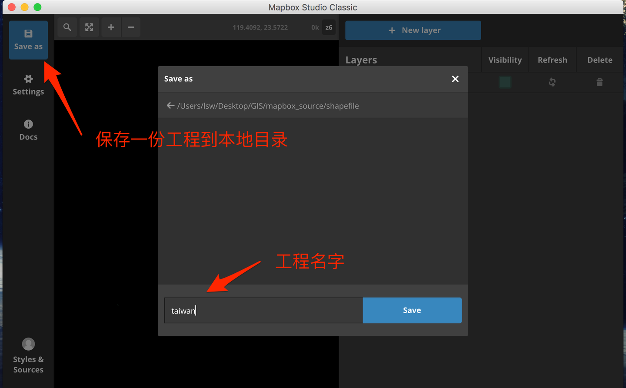
Task: Open the Docs info page
Action: (x=28, y=129)
